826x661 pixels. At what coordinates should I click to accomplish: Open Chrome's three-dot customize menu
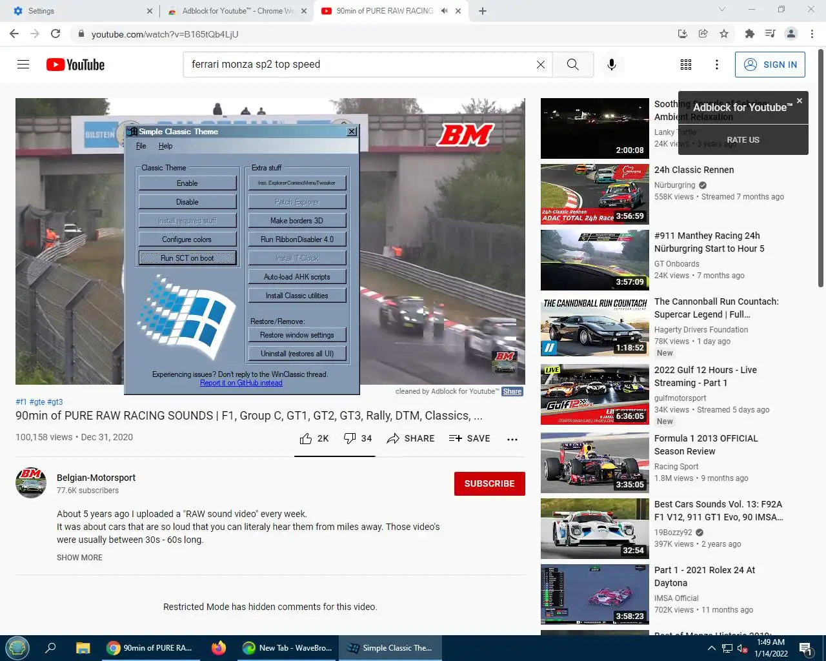point(812,34)
